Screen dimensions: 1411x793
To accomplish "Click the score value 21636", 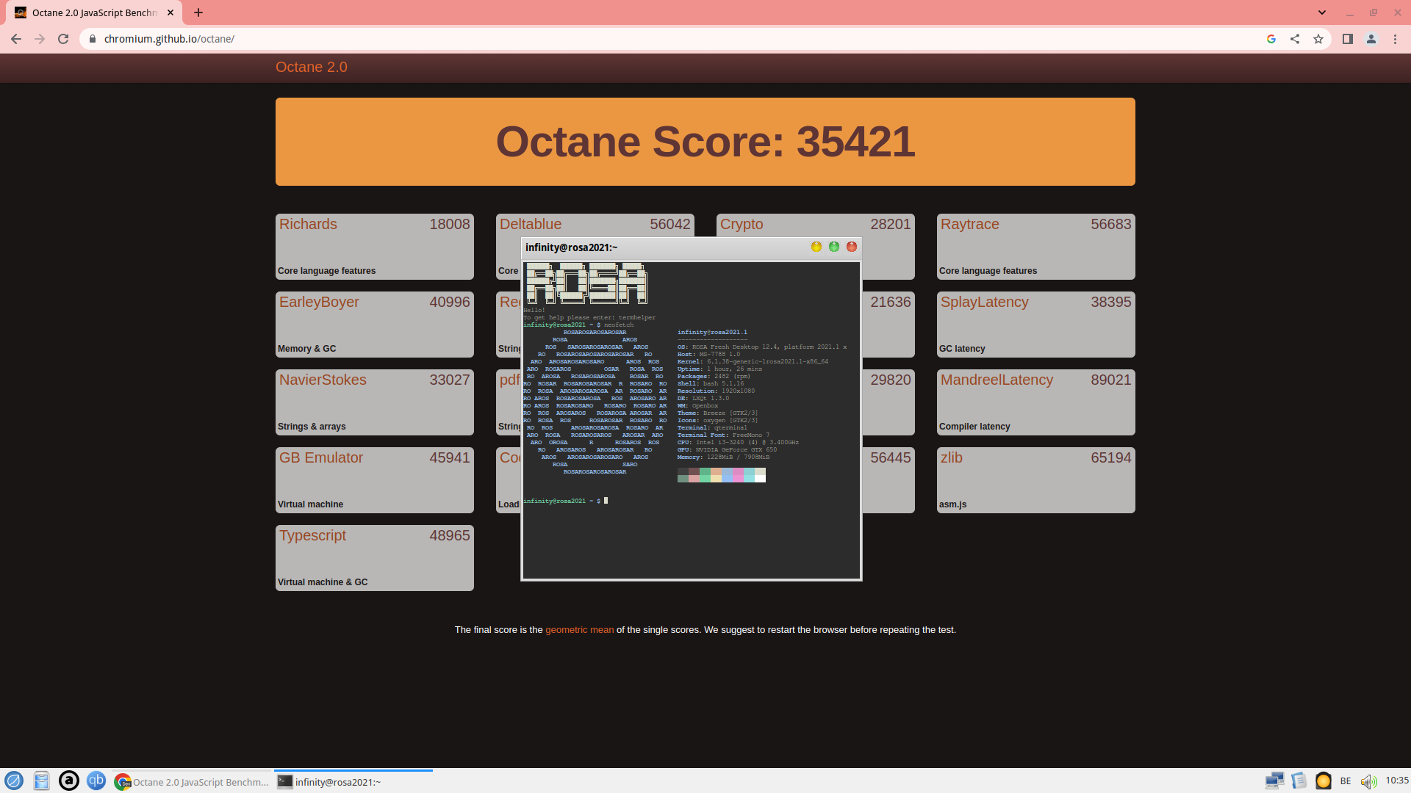I will pos(891,302).
